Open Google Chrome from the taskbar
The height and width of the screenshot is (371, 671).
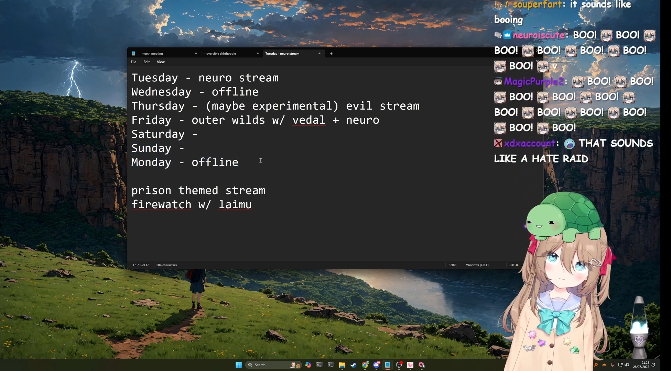365,365
